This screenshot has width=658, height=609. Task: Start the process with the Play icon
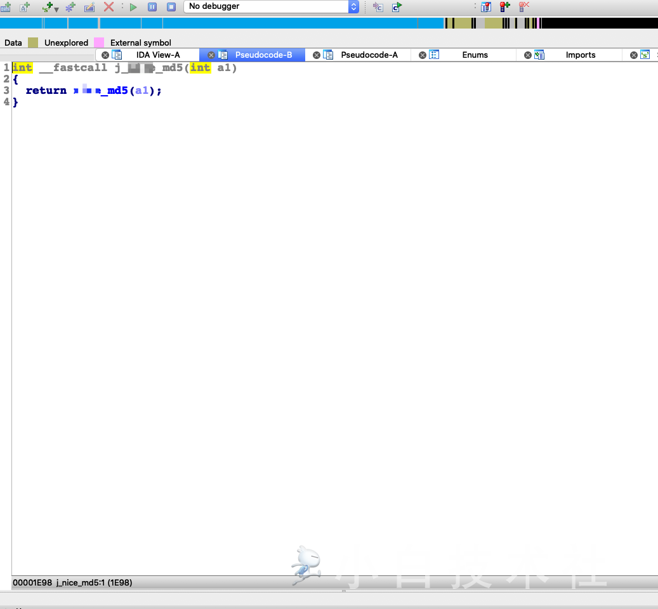[x=133, y=7]
